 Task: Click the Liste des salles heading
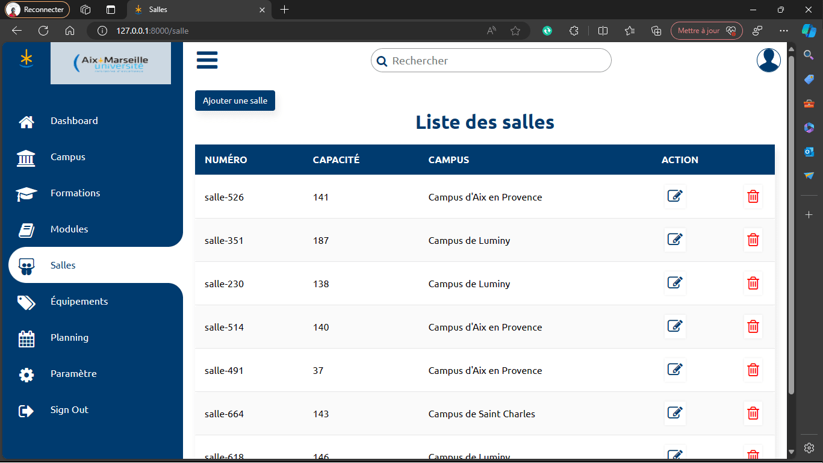point(485,122)
